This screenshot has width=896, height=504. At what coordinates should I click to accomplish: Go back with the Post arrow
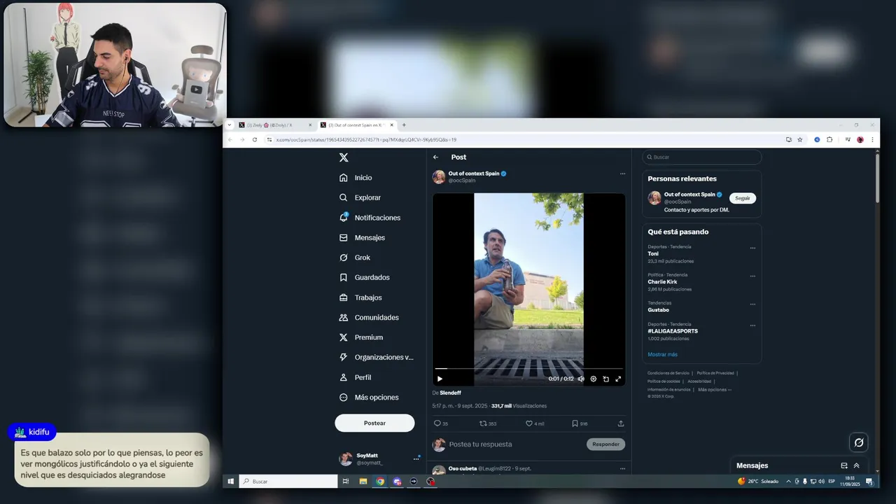coord(435,157)
